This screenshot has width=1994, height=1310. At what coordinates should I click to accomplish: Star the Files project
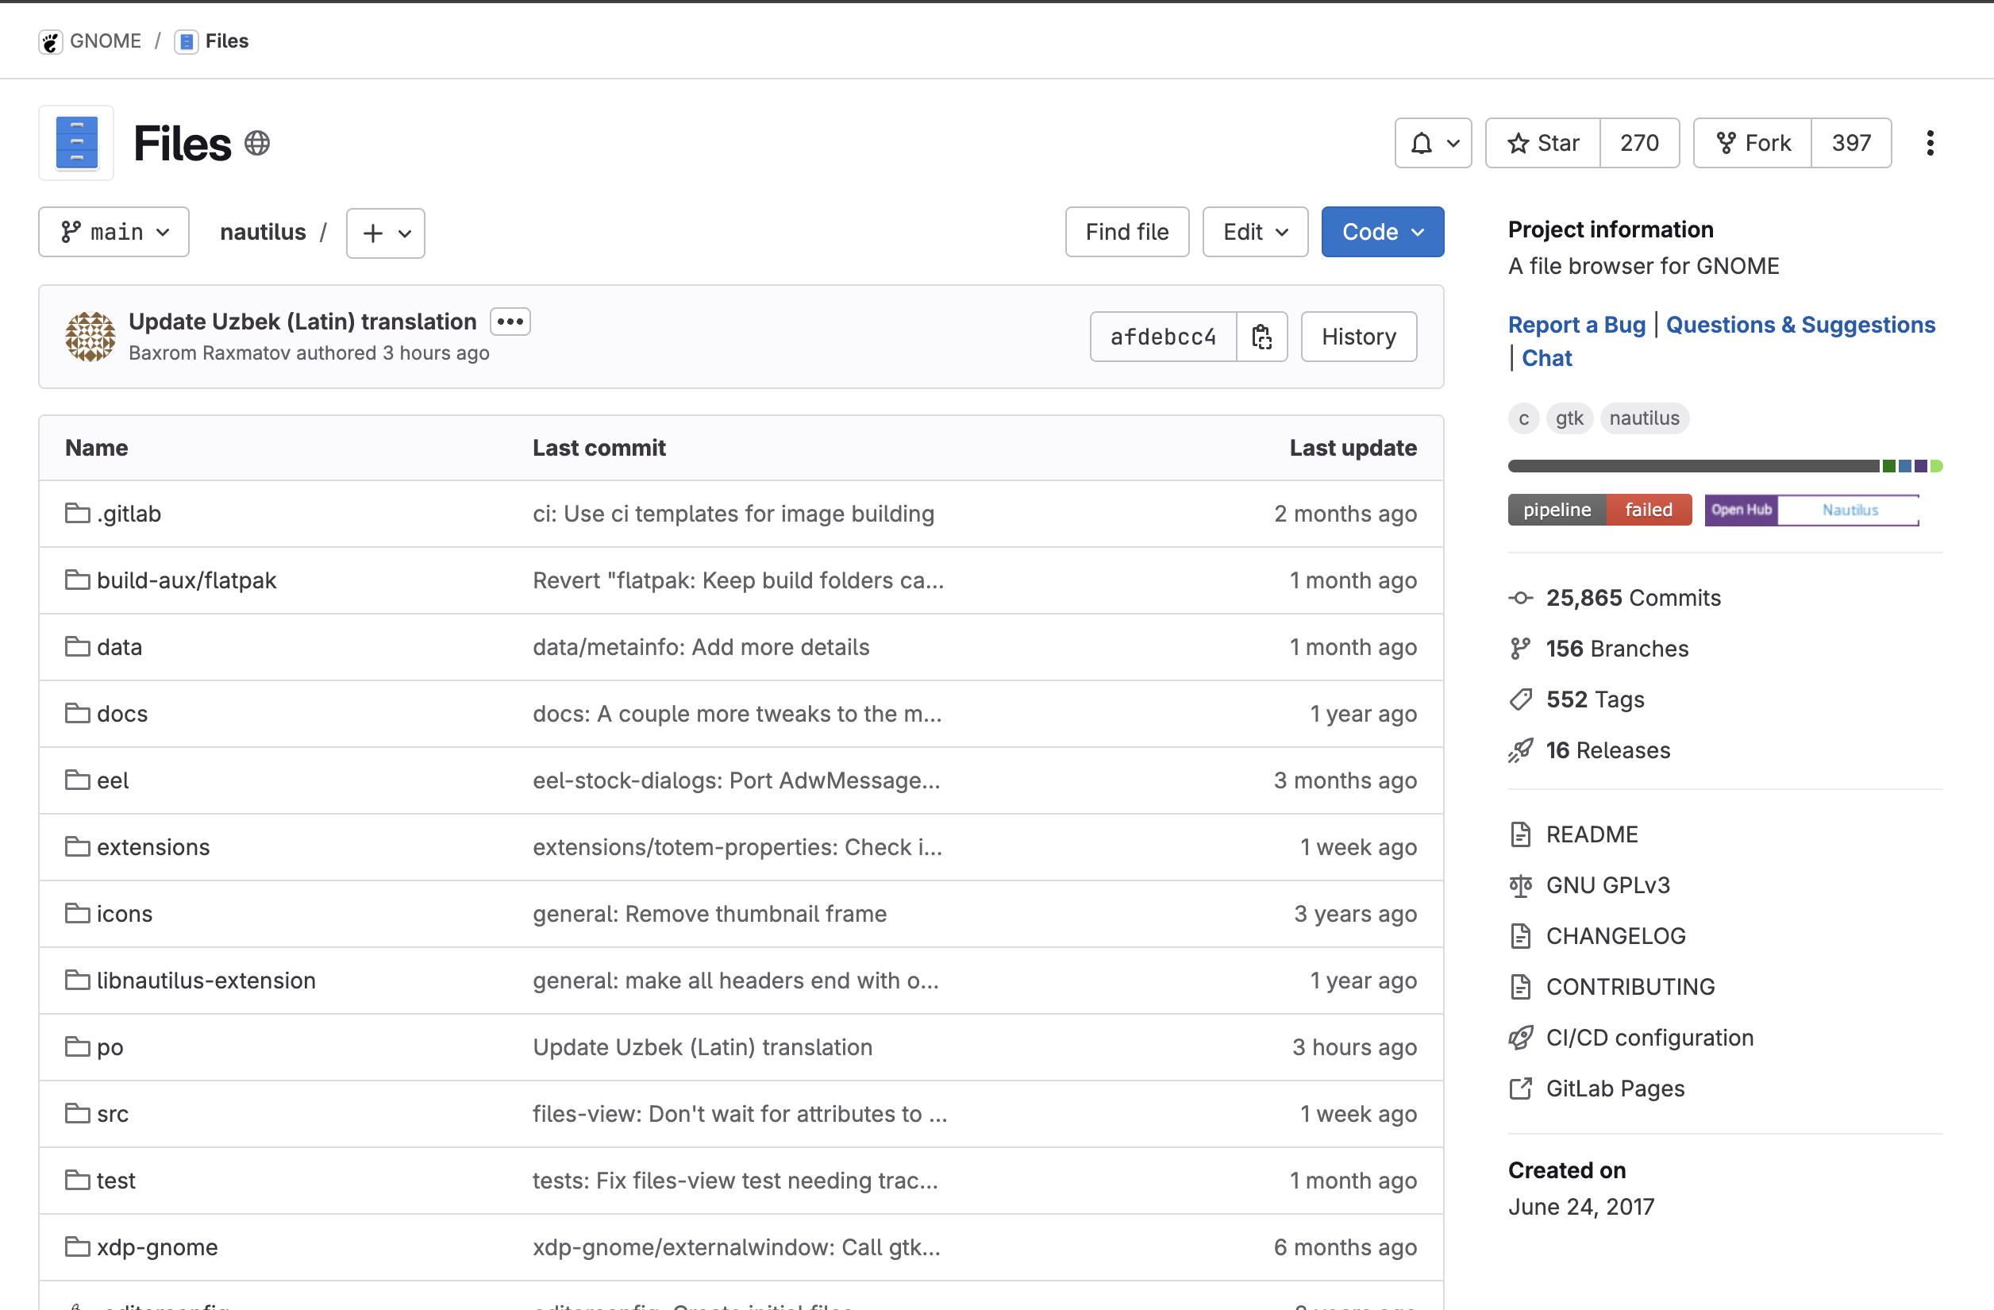point(1542,144)
